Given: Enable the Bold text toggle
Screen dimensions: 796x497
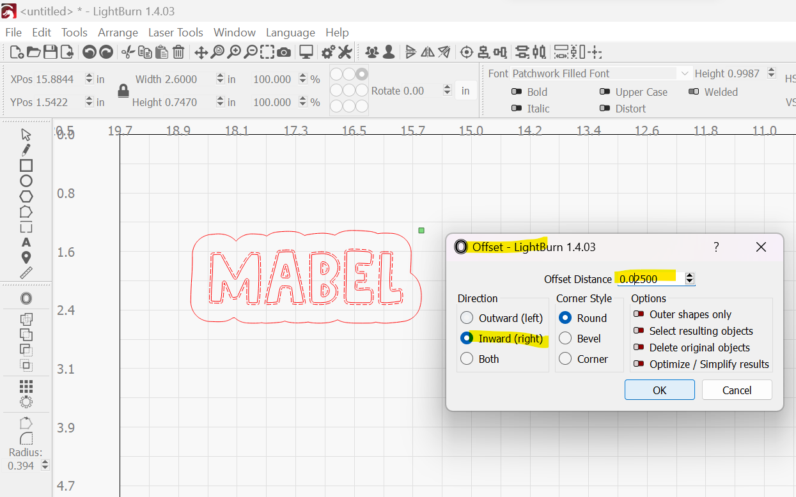Looking at the screenshot, I should click(x=517, y=92).
